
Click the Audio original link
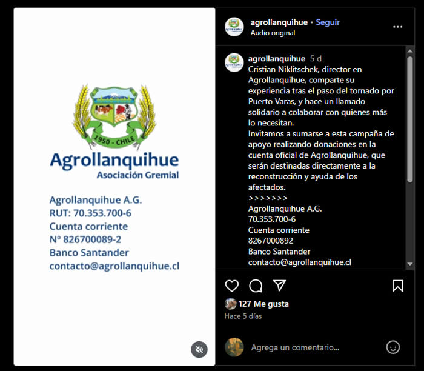273,33
